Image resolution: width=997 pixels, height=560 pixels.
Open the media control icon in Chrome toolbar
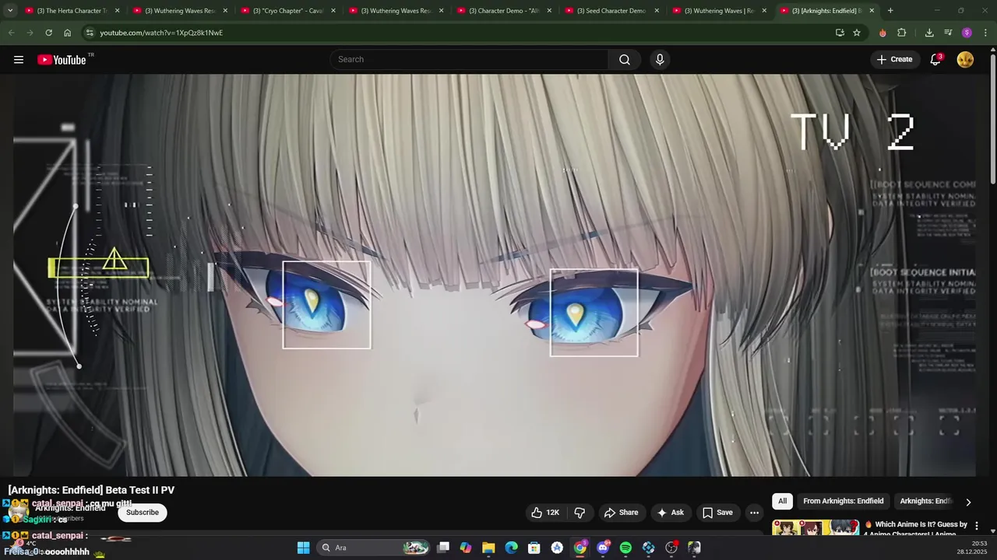(x=948, y=33)
